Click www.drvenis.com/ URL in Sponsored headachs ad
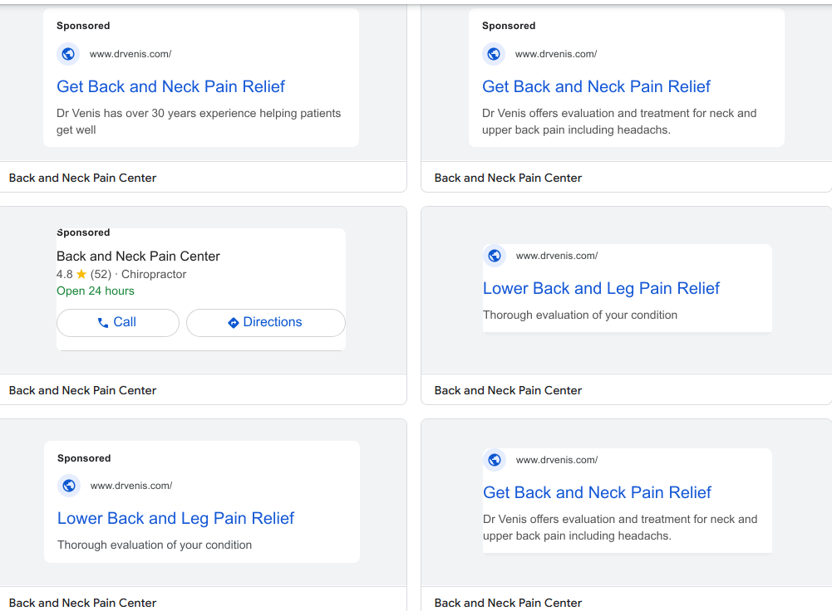Screen dimensions: 832x611 point(556,54)
